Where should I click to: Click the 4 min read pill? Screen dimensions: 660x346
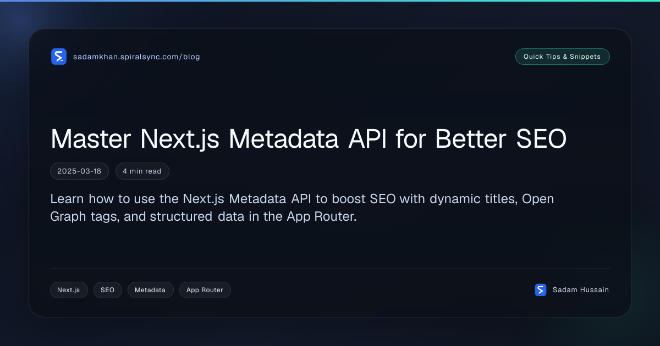[142, 171]
